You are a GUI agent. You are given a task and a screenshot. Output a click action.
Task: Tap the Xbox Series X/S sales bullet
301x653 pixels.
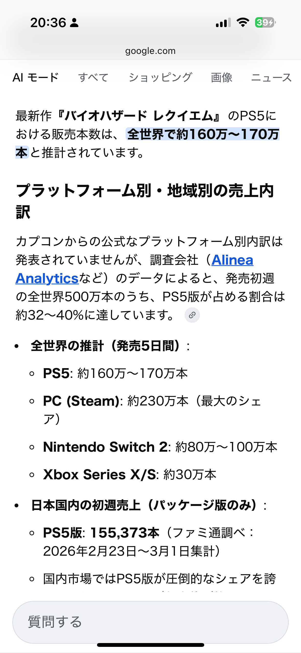tap(130, 475)
